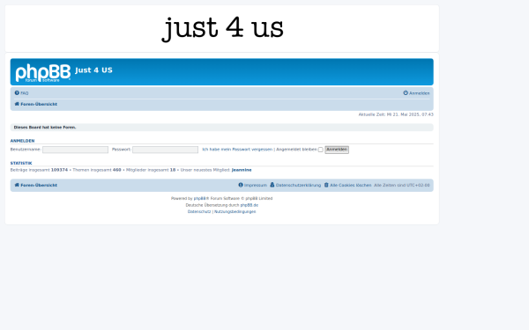Open newest member Jeannine's profile
The width and height of the screenshot is (529, 330).
click(242, 170)
